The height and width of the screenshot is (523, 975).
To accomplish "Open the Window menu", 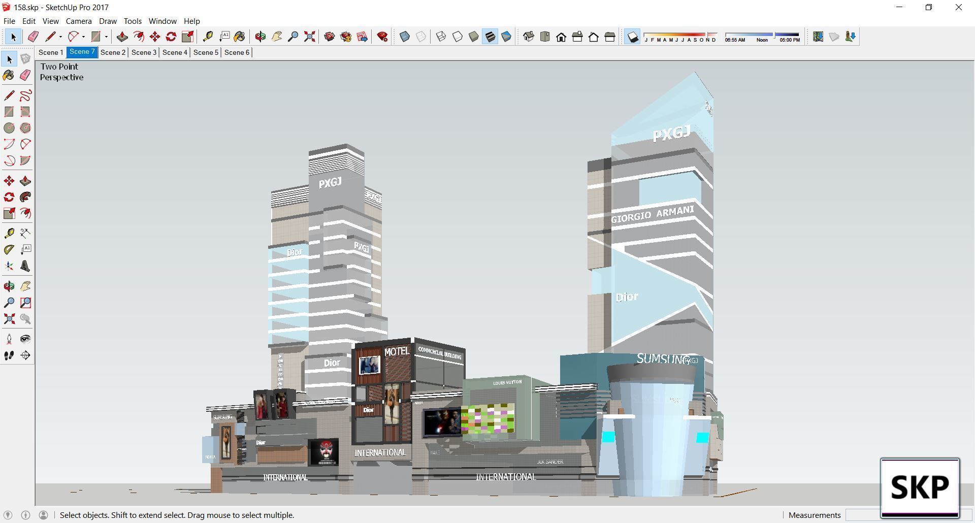I will coord(162,21).
